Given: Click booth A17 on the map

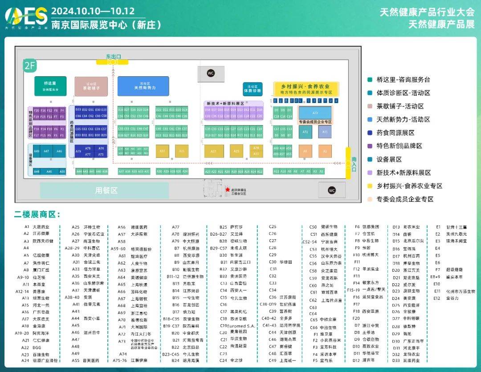Looking at the screenshot, I should pyautogui.click(x=214, y=151).
